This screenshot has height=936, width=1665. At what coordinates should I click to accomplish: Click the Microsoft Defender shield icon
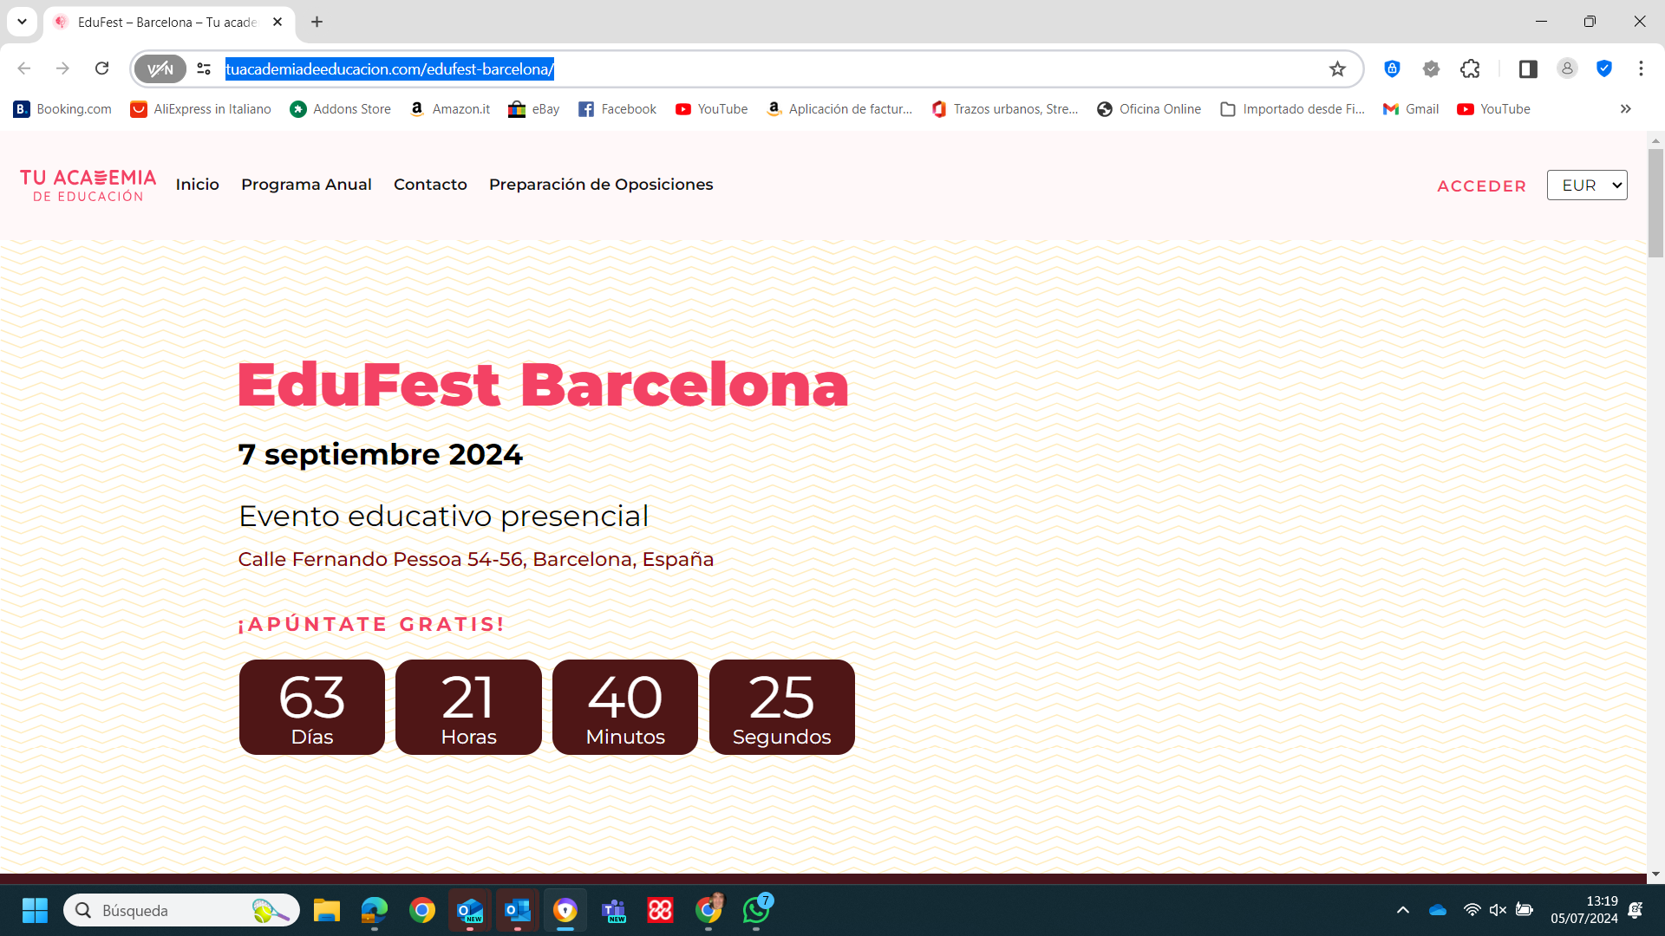1605,68
